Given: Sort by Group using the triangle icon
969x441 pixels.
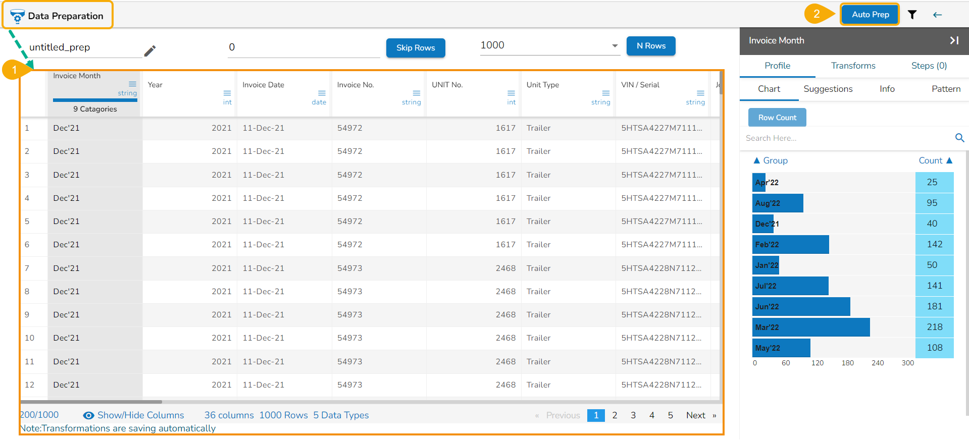Looking at the screenshot, I should tap(756, 160).
